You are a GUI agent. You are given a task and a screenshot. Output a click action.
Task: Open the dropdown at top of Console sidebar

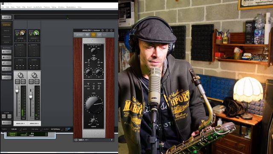coord(7,17)
